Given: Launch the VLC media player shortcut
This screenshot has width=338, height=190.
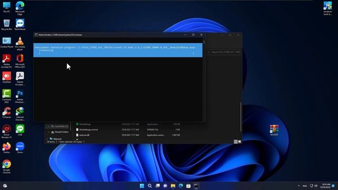Looking at the screenshot, I should click(20, 43).
